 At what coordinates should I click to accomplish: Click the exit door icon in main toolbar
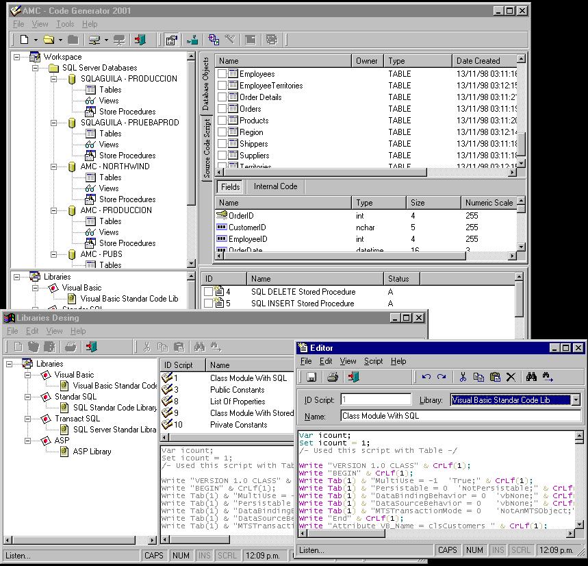click(141, 40)
